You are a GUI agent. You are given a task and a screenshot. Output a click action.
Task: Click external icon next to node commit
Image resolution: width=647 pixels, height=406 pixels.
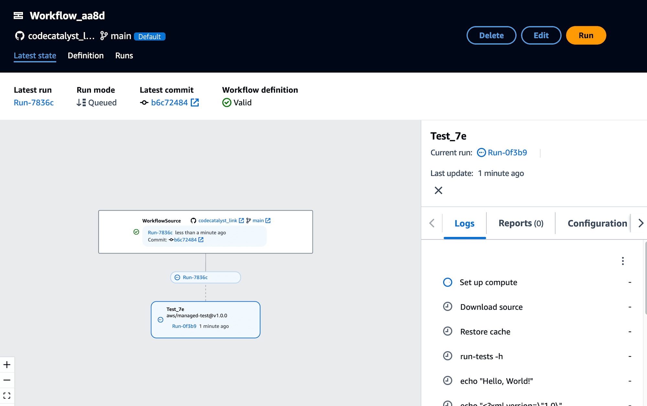[201, 240]
